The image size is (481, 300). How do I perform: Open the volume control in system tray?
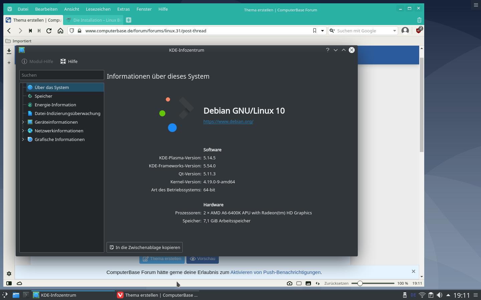point(440,295)
